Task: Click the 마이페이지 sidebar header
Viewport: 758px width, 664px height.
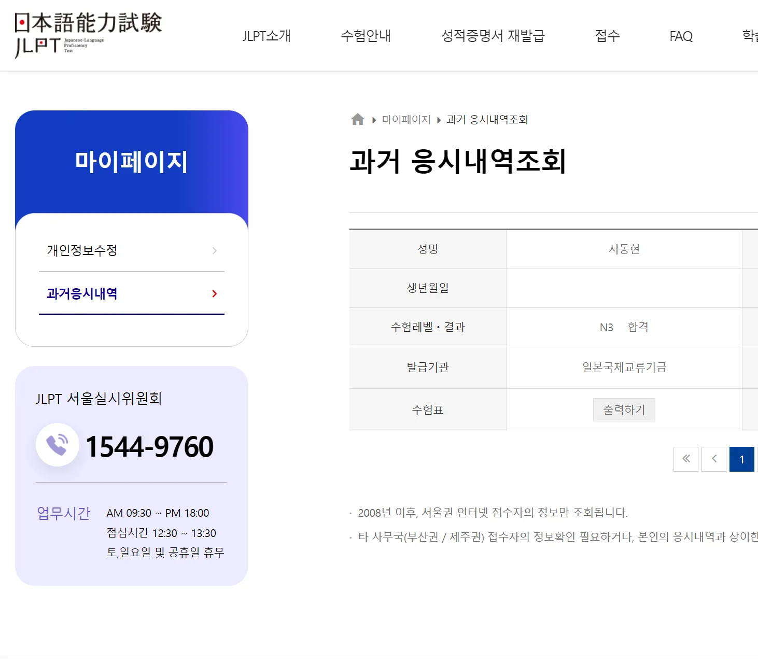Action: [131, 161]
